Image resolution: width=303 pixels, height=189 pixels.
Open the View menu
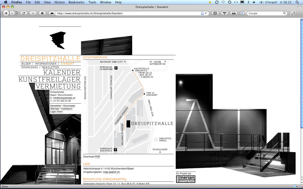point(47,2)
